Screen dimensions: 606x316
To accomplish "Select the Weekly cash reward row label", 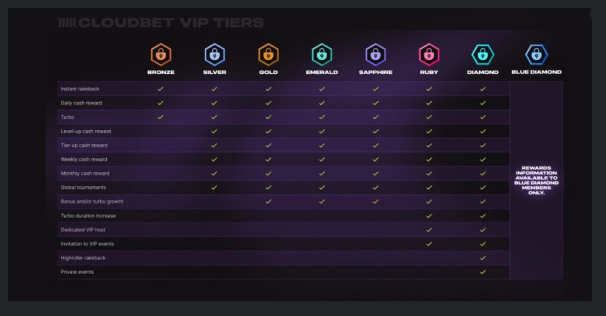I will (x=84, y=159).
